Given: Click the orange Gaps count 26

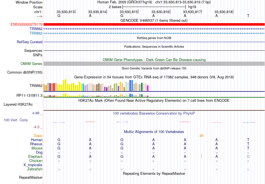Looking at the screenshot, I should (201, 136).
